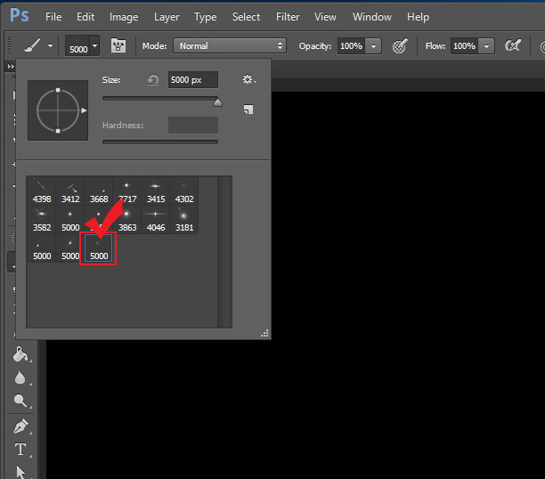This screenshot has width=545, height=479.
Task: Click the Opacity value field
Action: 351,46
